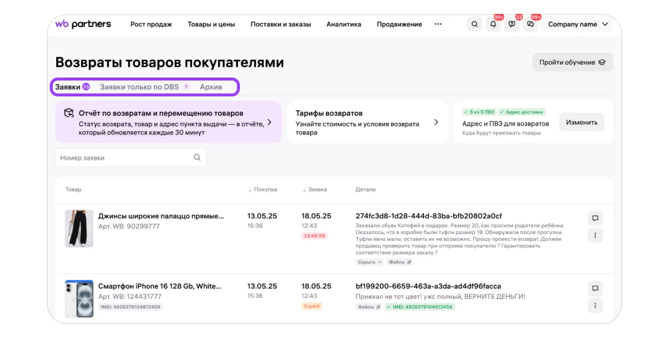The image size is (669, 338).
Task: Switch to the Архив tab
Action: coord(211,87)
